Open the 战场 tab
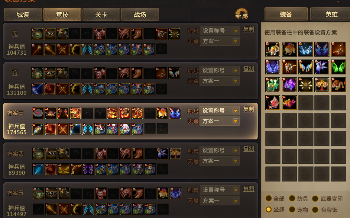The height and width of the screenshot is (218, 350). 140,15
